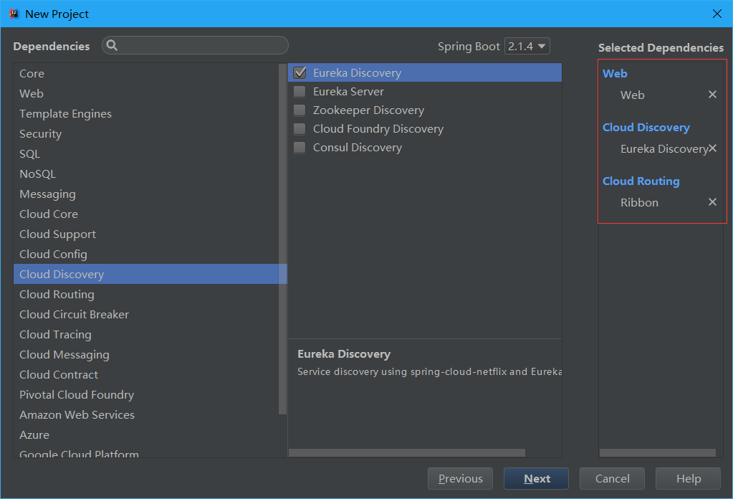Screen dimensions: 733x499
Task: Open the Messaging category
Action: point(146,194)
